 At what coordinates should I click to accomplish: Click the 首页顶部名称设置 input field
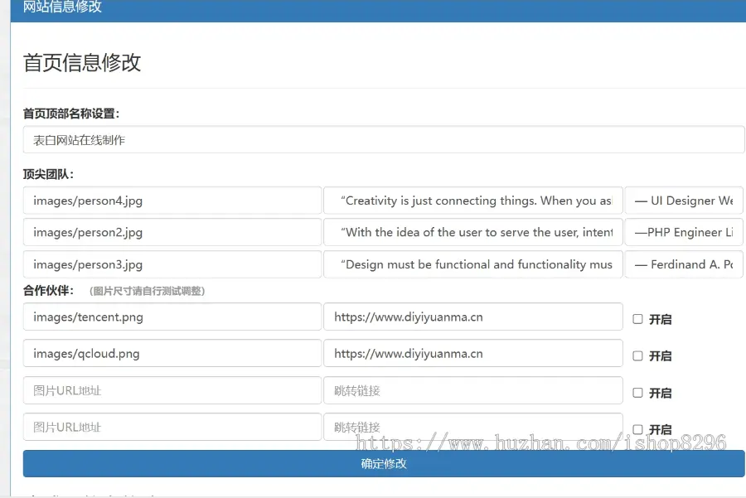tap(383, 140)
